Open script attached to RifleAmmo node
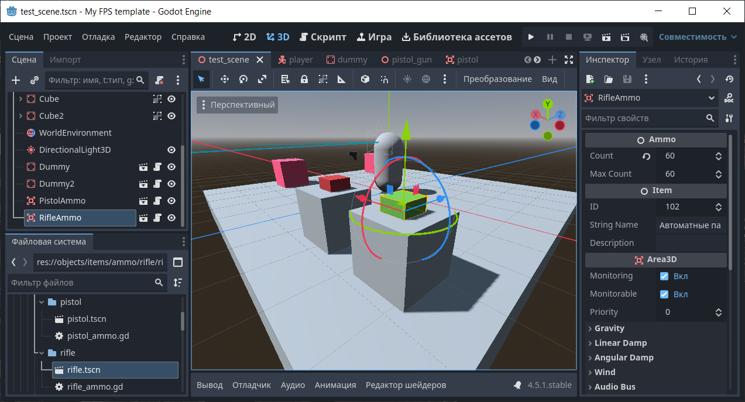This screenshot has width=745, height=402. click(157, 218)
